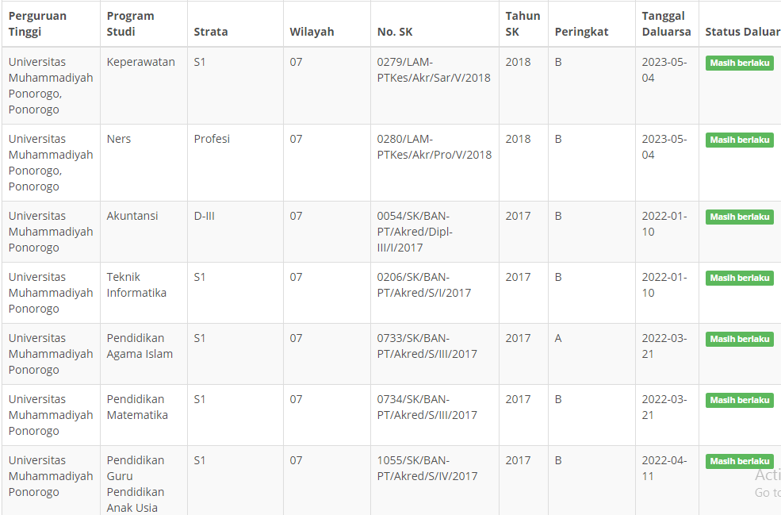The height and width of the screenshot is (515, 781).
Task: Click SK number 0279/LAM-PTKes/Akr/Sar/V/2018
Action: 434,70
